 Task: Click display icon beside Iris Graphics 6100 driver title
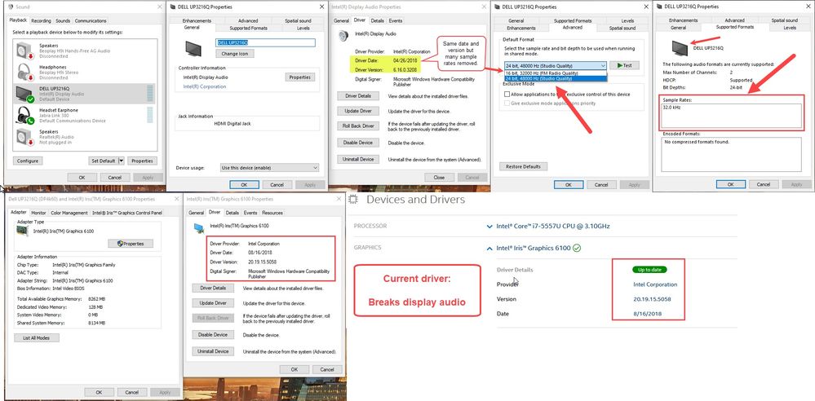pyautogui.click(x=198, y=227)
